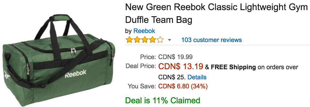
Task: Click the silver zipper pulls on top
Action: tap(73, 52)
